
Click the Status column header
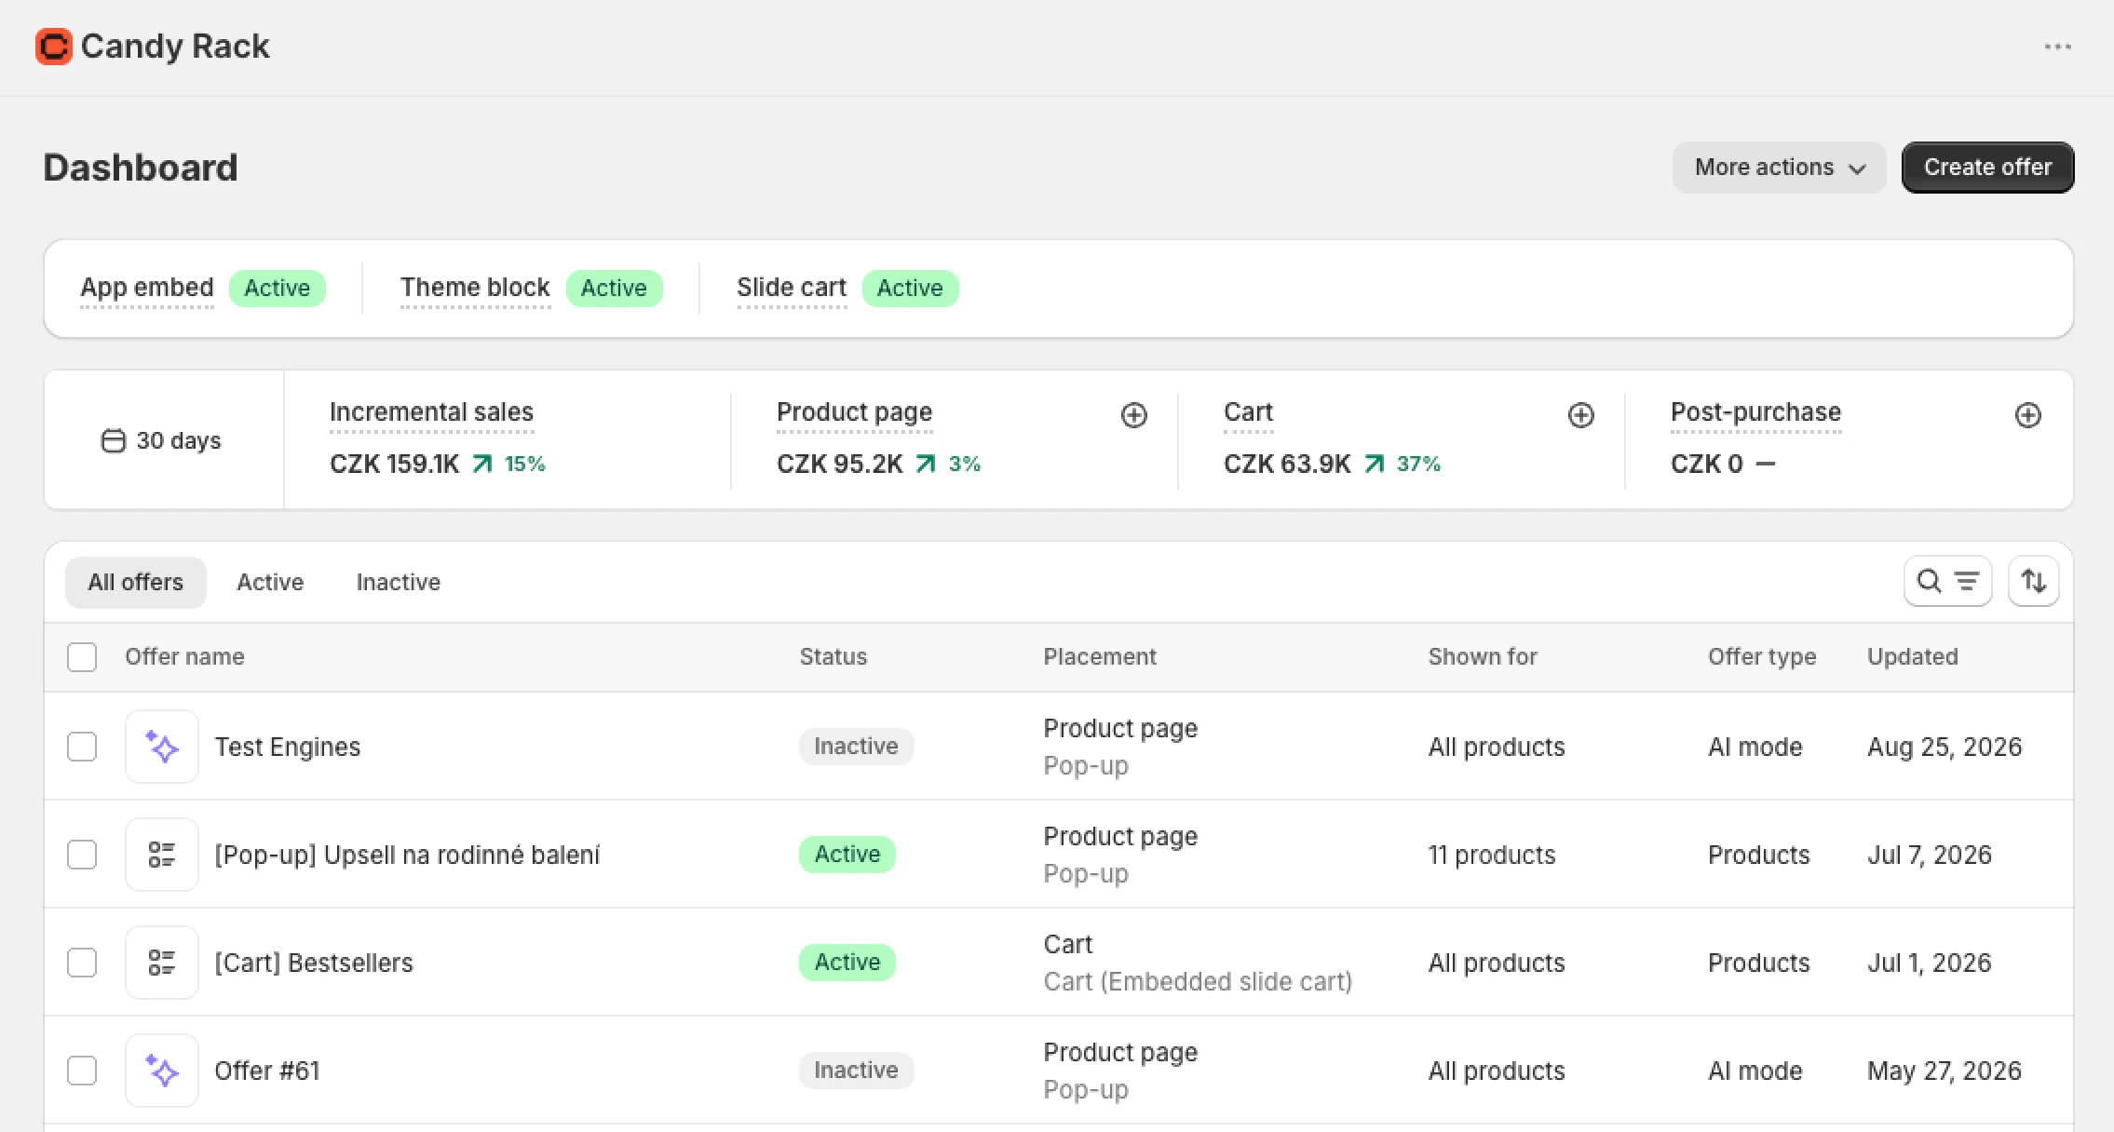(833, 657)
